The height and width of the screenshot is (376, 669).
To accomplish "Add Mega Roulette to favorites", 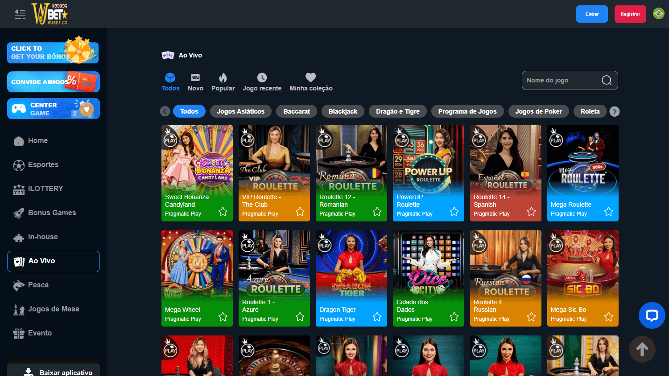I will tap(608, 212).
